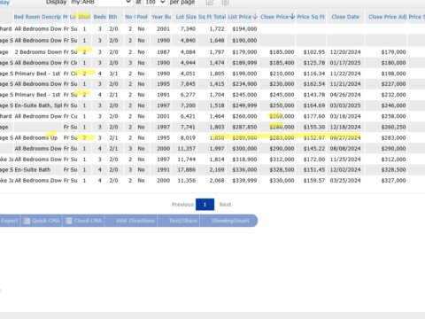This screenshot has height=319, width=425.
Task: Click the List Price sort arrow
Action: pos(255,17)
